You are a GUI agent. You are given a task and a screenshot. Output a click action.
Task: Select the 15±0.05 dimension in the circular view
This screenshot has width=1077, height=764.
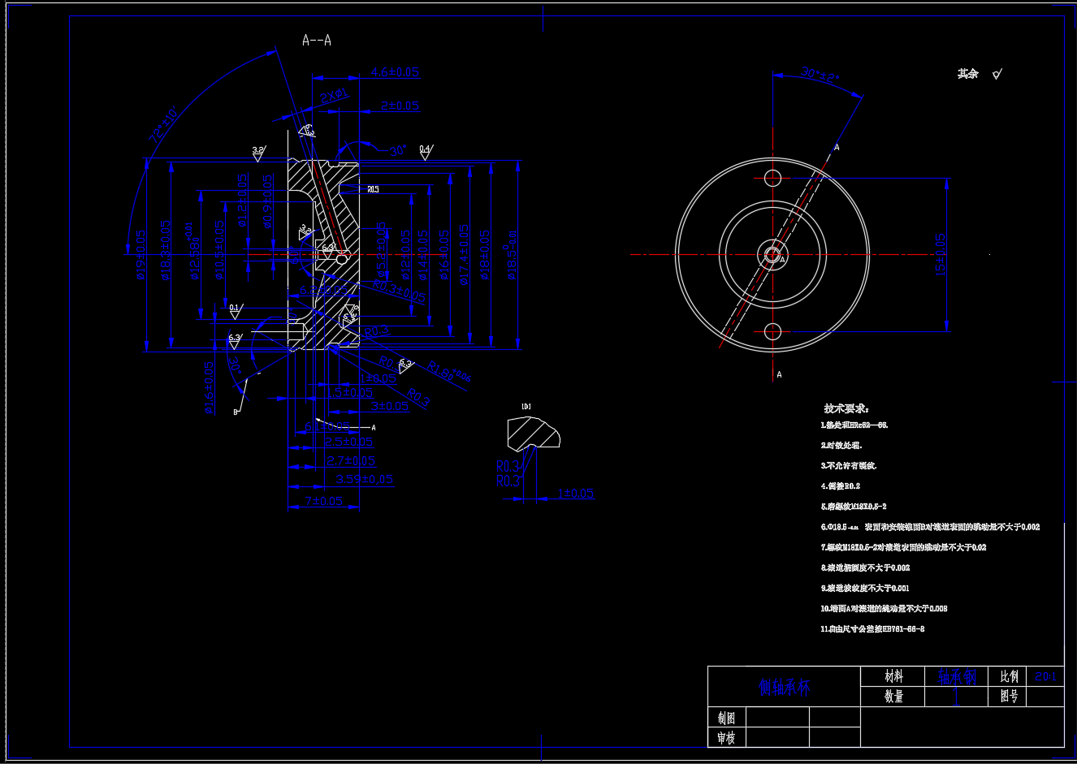(x=941, y=254)
